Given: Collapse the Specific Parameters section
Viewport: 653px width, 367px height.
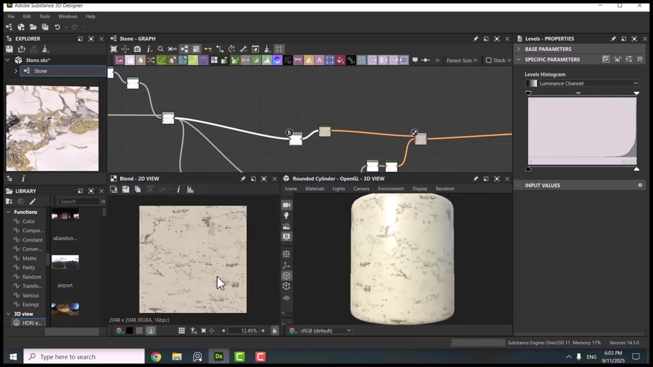Looking at the screenshot, I should pos(519,60).
